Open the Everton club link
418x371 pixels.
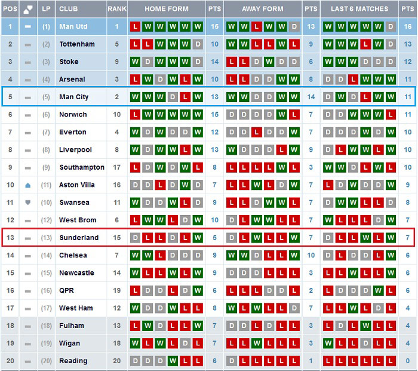(x=73, y=132)
